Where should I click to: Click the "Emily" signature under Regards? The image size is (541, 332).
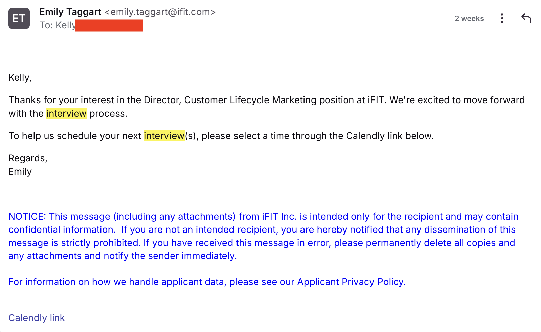20,172
